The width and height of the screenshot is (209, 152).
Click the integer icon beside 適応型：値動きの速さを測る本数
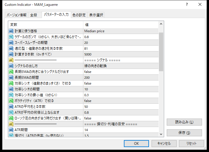(11, 49)
